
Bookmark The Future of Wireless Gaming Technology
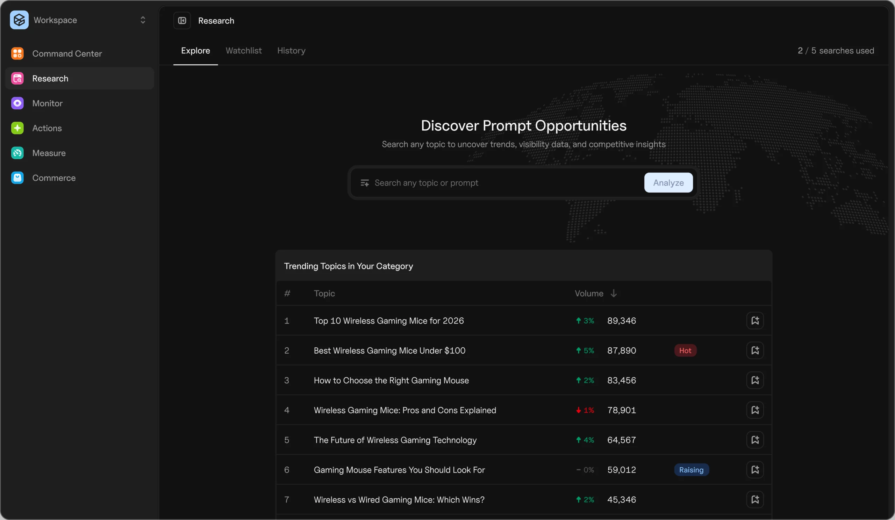[x=755, y=440]
